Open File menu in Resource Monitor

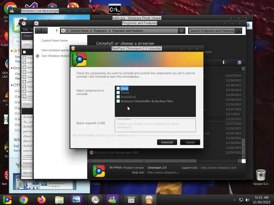tap(25, 29)
